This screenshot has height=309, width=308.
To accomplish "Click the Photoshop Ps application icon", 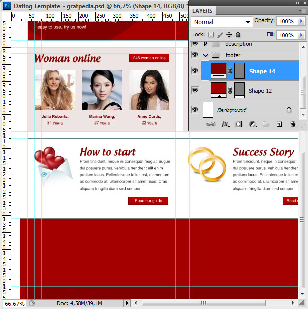I will point(7,6).
